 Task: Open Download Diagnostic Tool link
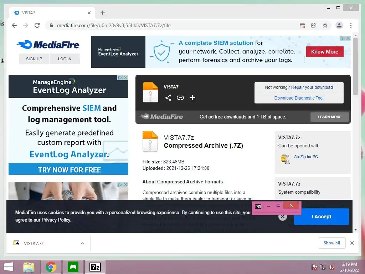point(299,98)
